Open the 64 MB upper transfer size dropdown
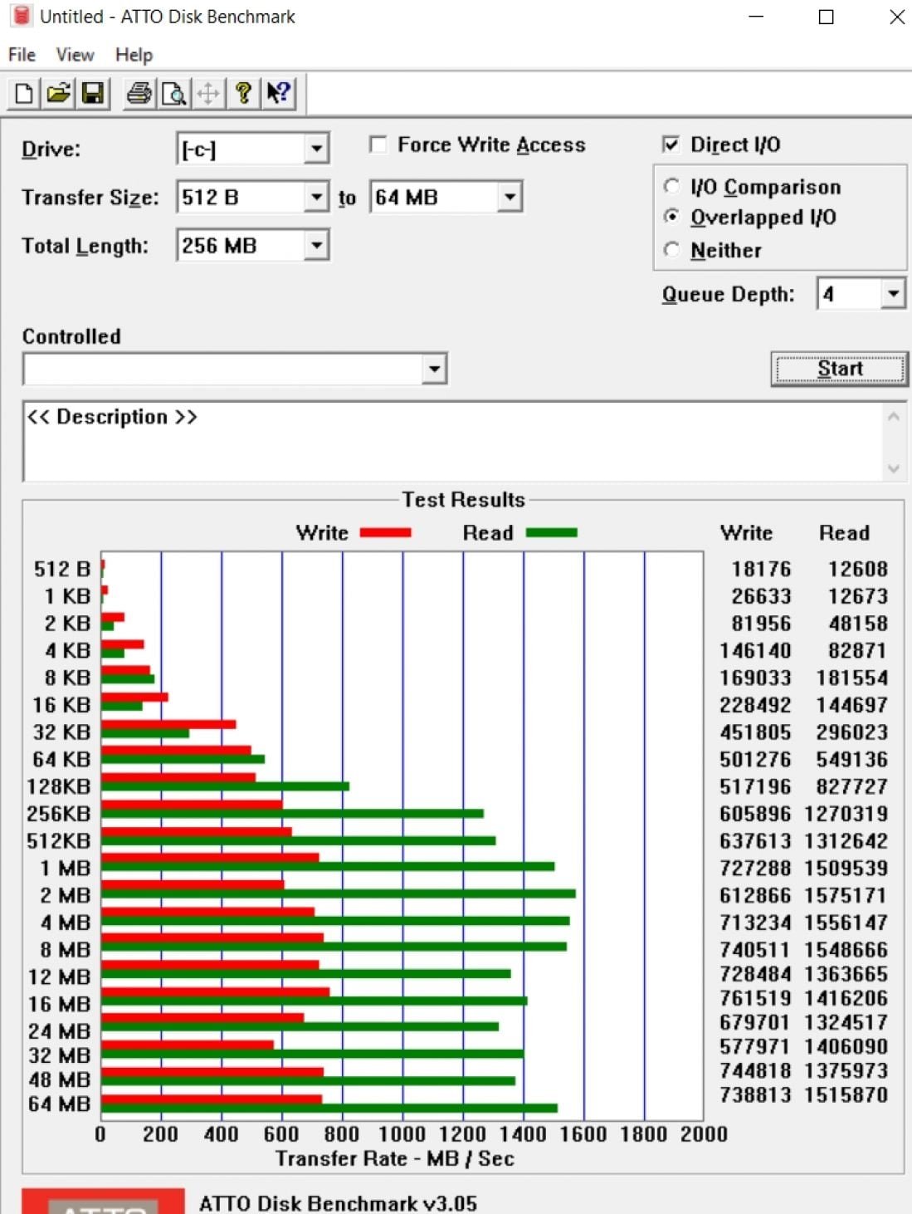Screen dimensions: 912x1214 tap(510, 198)
